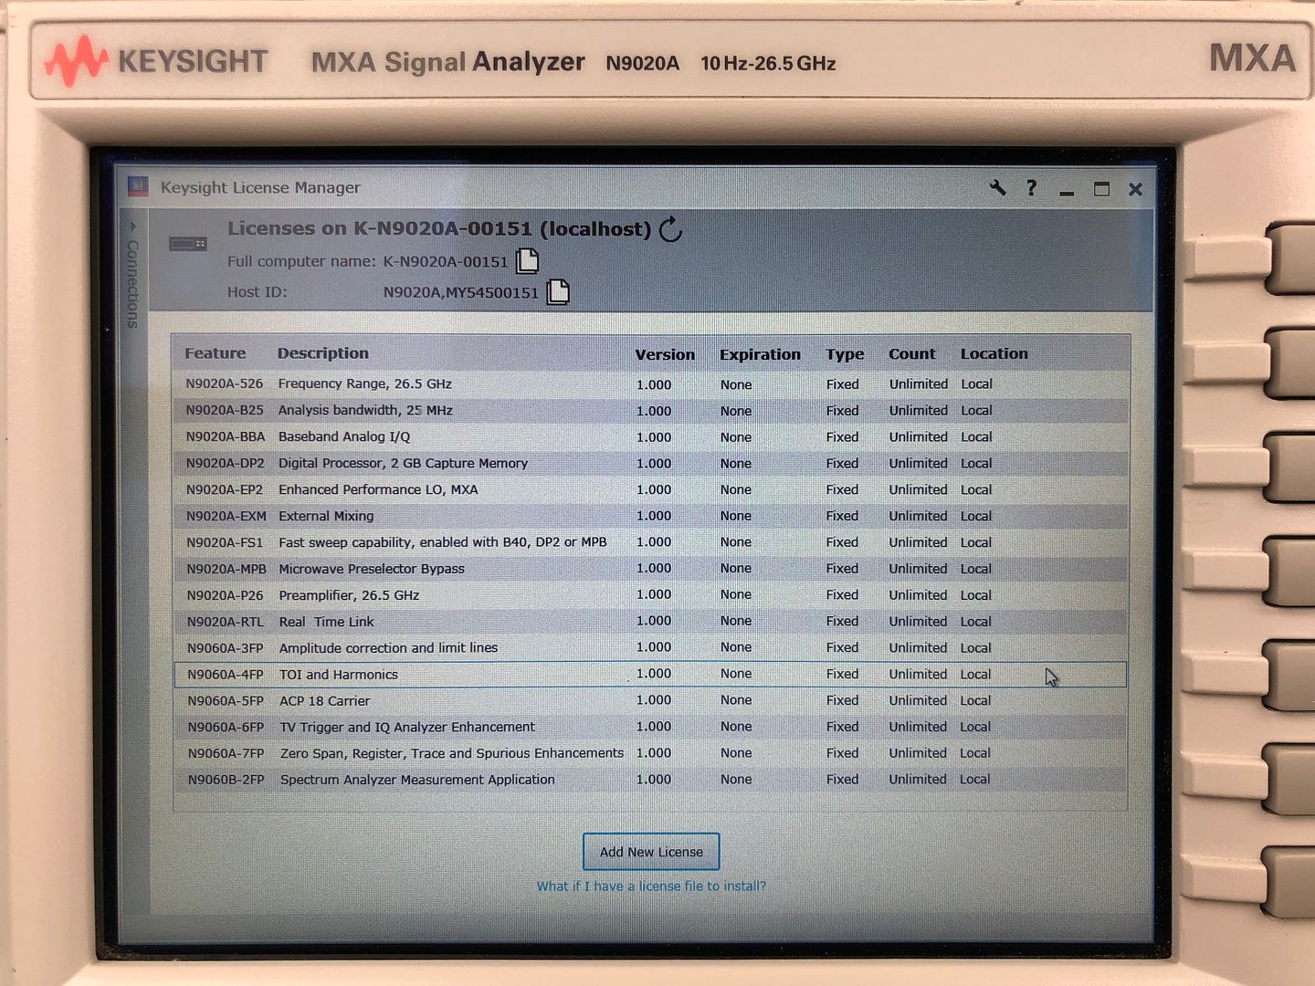Click 'Frequency Range, 26.5 GHz' description

365,384
